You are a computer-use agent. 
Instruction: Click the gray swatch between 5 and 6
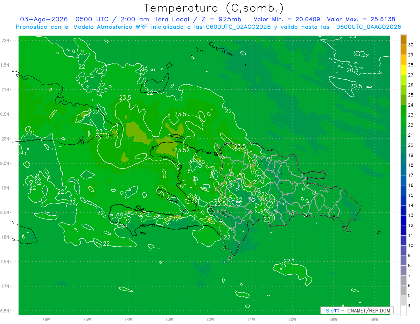[x=404, y=291]
